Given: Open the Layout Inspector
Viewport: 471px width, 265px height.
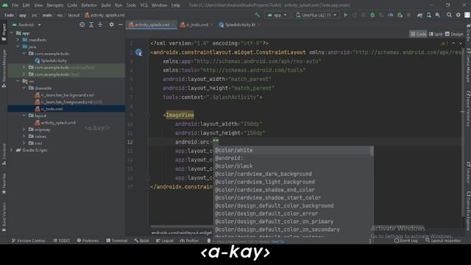Looking at the screenshot, I should 443,241.
